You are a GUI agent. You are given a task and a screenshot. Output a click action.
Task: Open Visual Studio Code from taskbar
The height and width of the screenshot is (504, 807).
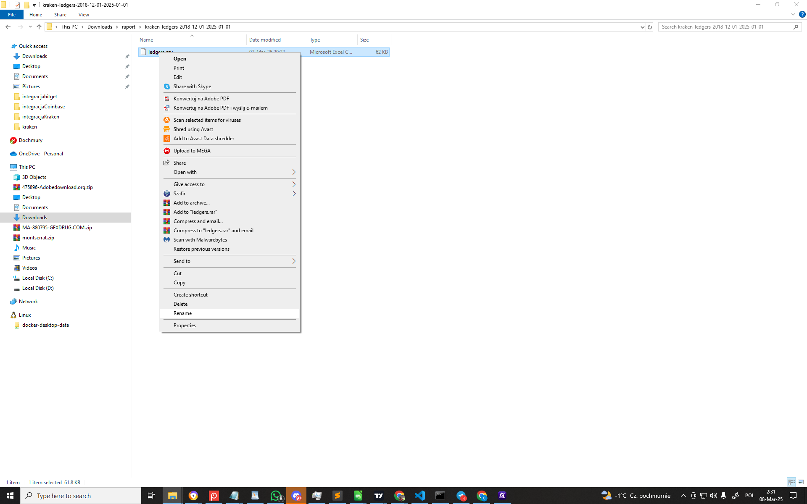coord(419,496)
